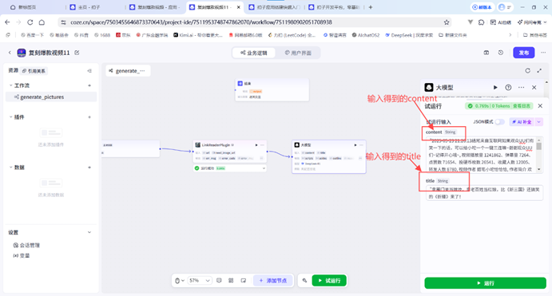This screenshot has height=296, width=552.
Task: Switch to the 扣子应用搭建快速入门 browser tab
Action: [275, 7]
